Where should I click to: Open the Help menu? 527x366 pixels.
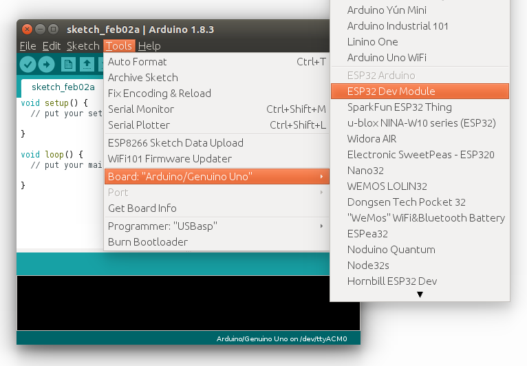coord(149,46)
